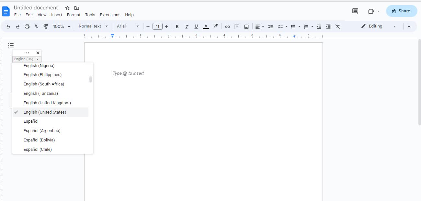The image size is (421, 201).
Task: Click the Insert link icon
Action: (227, 27)
